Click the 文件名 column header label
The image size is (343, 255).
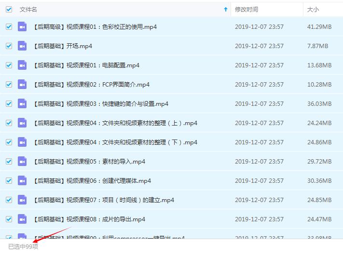[28, 9]
